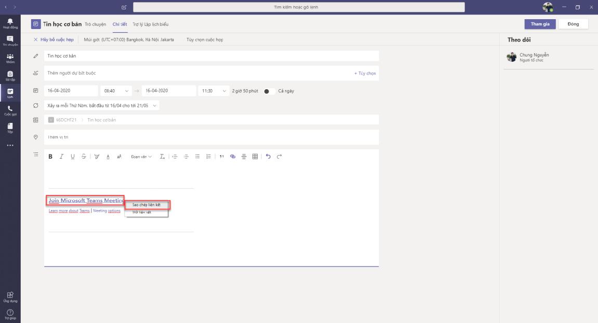
Task: Click the Bold formatting icon
Action: (50, 156)
